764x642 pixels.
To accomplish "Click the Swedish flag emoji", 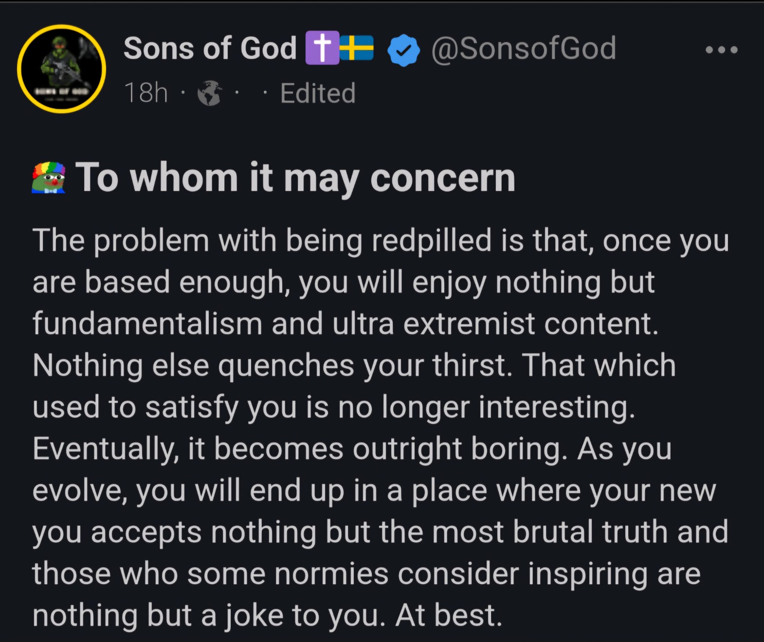I will tap(357, 48).
